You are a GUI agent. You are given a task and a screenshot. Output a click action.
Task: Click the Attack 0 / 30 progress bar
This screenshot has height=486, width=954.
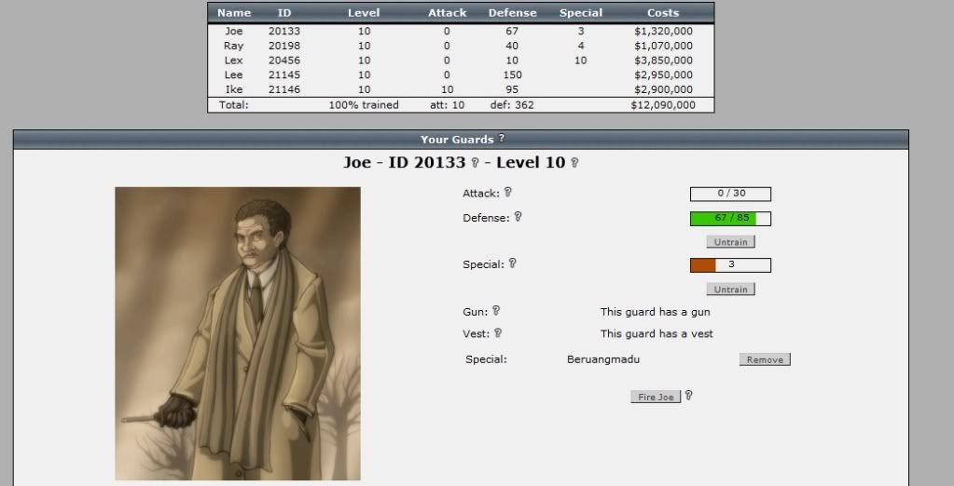coord(731,194)
